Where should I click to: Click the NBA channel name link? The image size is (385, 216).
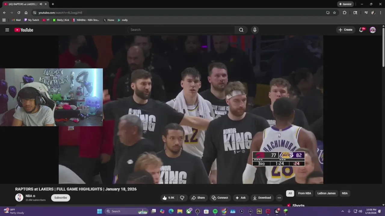point(29,196)
